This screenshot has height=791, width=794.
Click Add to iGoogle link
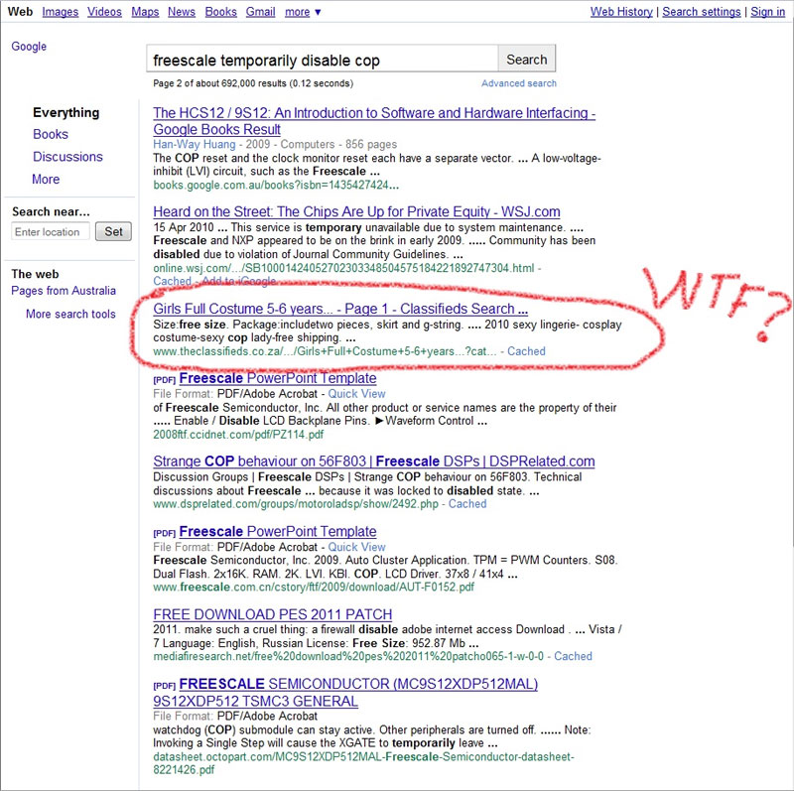239,281
